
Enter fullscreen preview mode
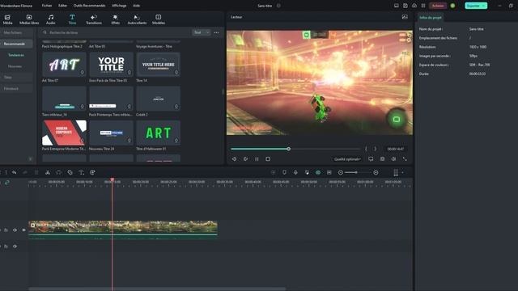pos(405,159)
